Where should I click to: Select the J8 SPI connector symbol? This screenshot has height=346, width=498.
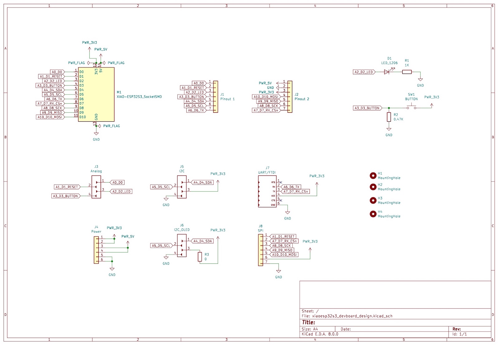tap(261, 250)
